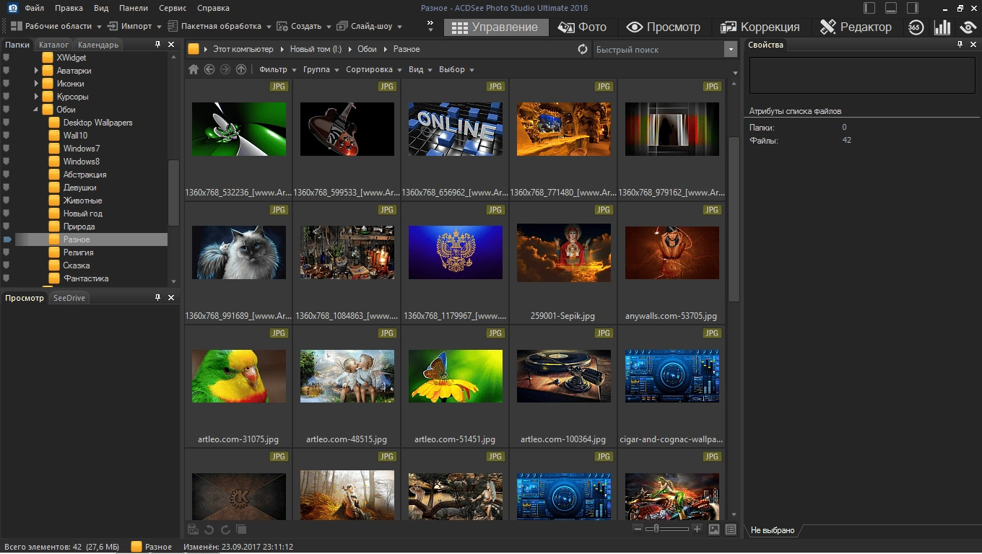Increase thumbnail size with plus icon

pos(697,529)
